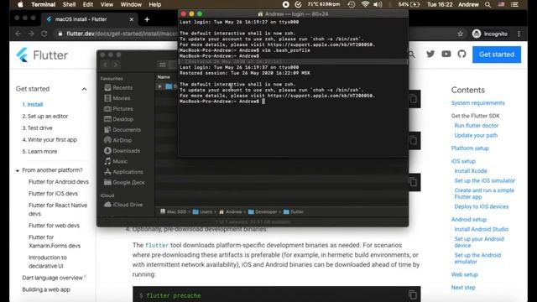Select Pictures in Finder sidebar
537x302 pixels.
[x=118, y=108]
